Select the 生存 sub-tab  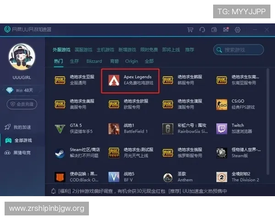[74, 61]
